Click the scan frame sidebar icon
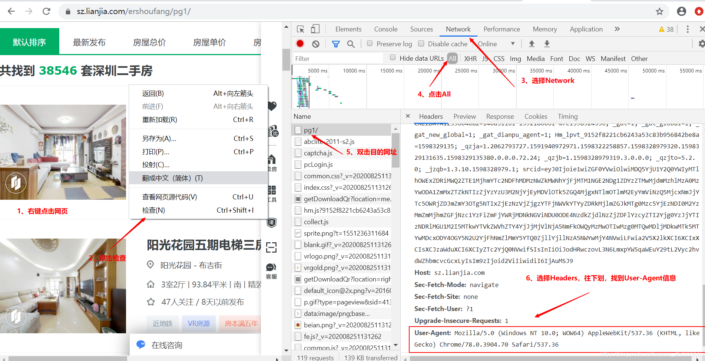705x361 pixels. pos(271,247)
